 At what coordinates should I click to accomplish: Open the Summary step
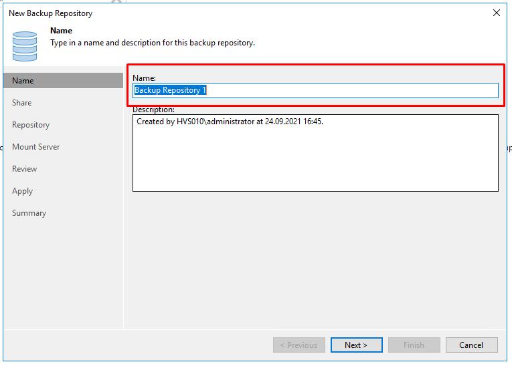click(29, 213)
